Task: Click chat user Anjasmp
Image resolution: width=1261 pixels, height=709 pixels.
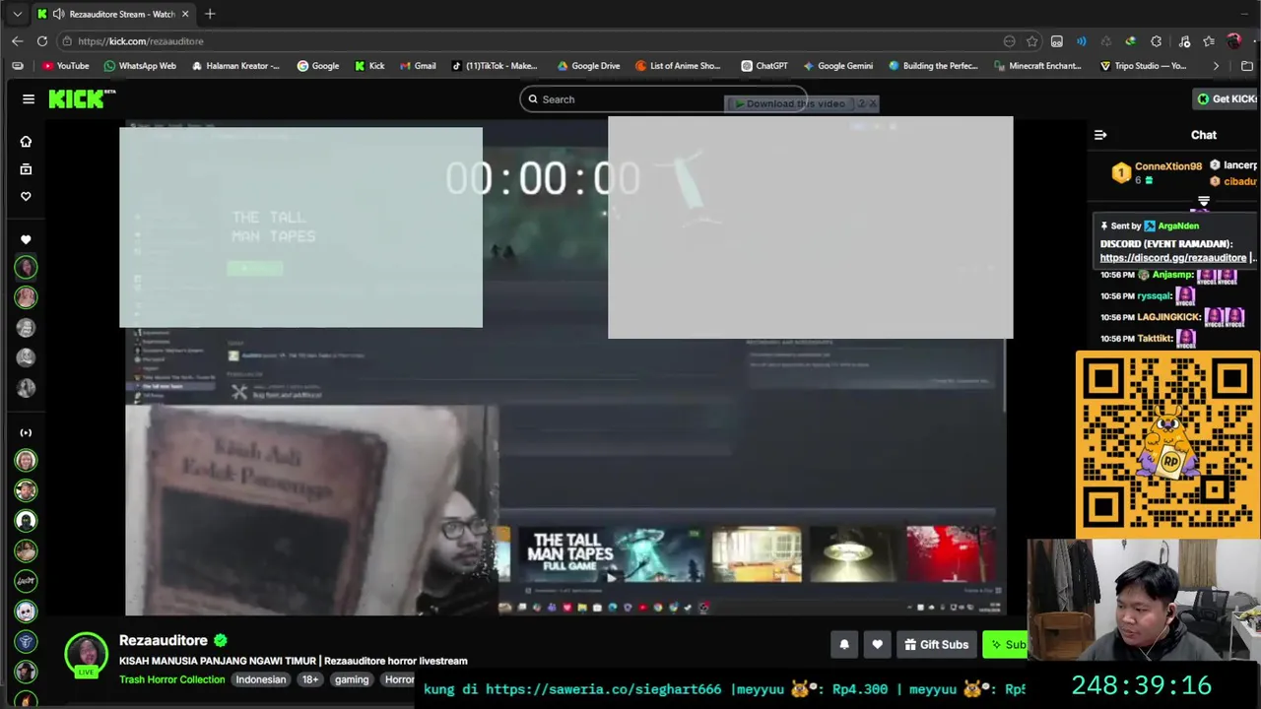Action: click(x=1172, y=275)
